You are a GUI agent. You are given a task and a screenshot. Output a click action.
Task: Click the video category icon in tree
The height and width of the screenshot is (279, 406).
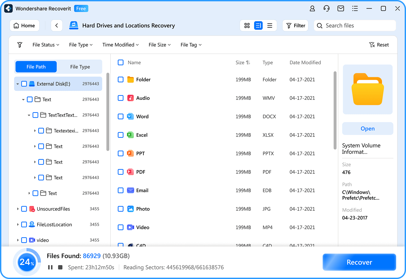tap(32, 240)
